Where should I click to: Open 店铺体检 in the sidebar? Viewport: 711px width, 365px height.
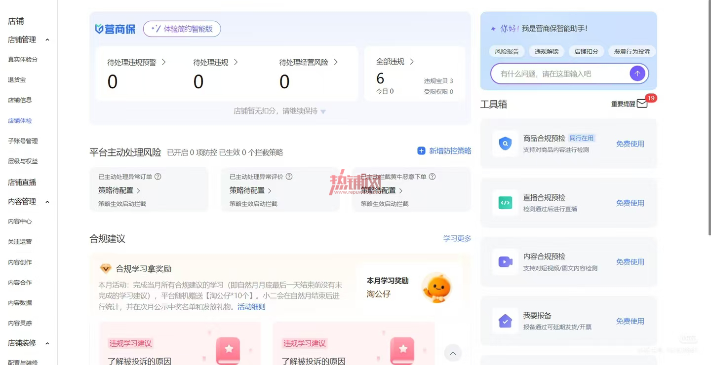point(20,120)
